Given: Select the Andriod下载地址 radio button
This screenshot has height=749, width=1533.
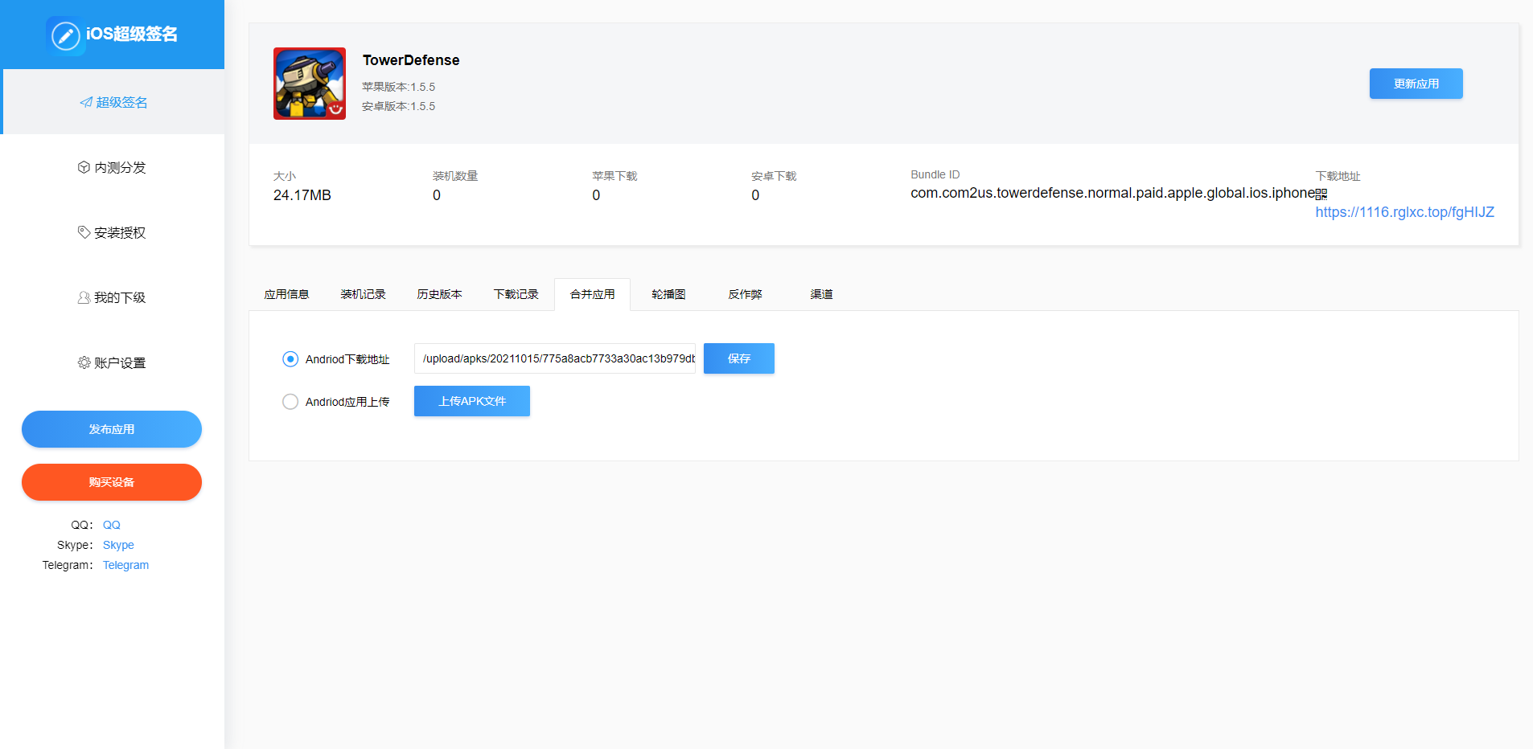Looking at the screenshot, I should [290, 359].
